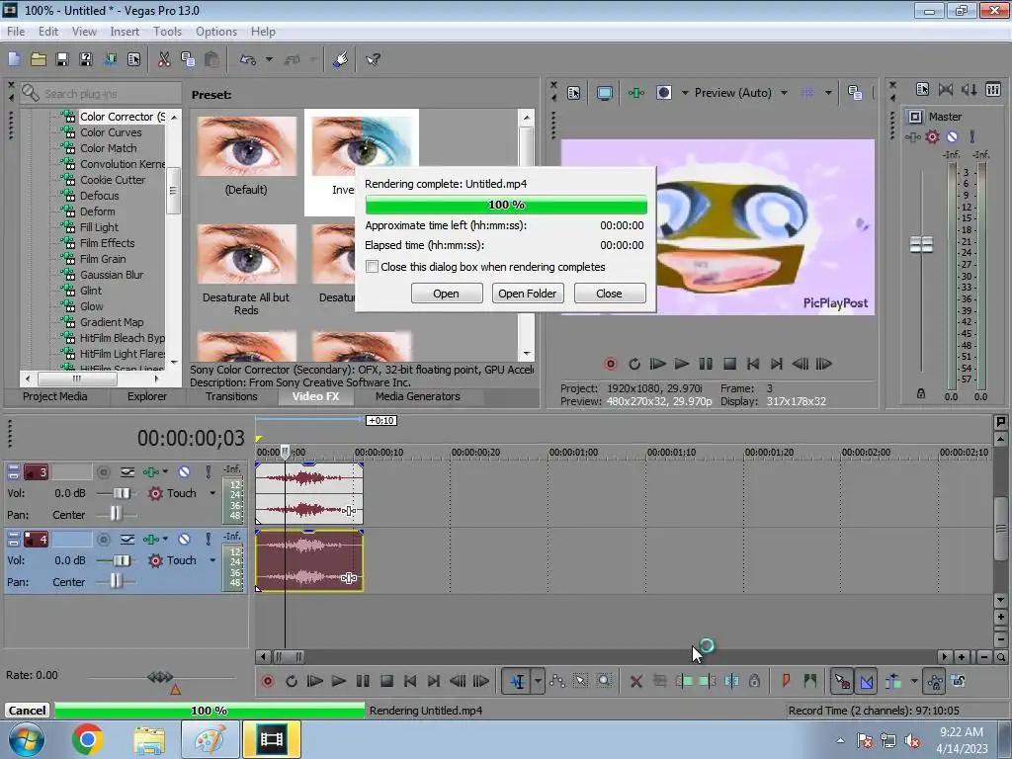1012x759 pixels.
Task: Open track 3 Touch automation dropdown
Action: pos(212,493)
